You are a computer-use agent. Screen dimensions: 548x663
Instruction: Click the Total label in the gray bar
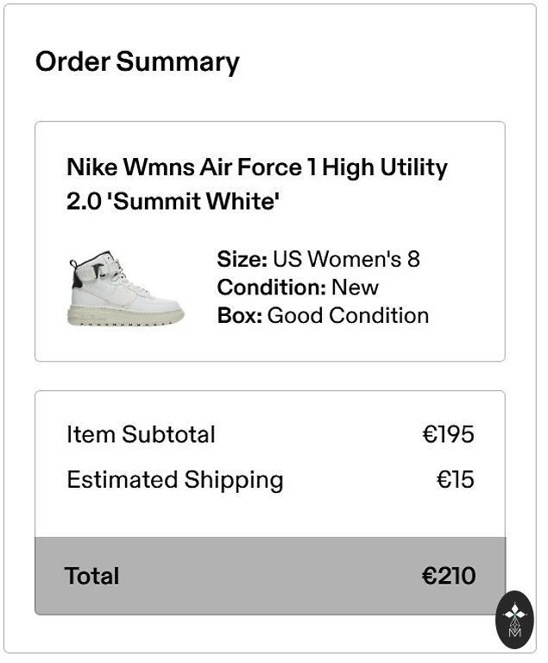(91, 576)
